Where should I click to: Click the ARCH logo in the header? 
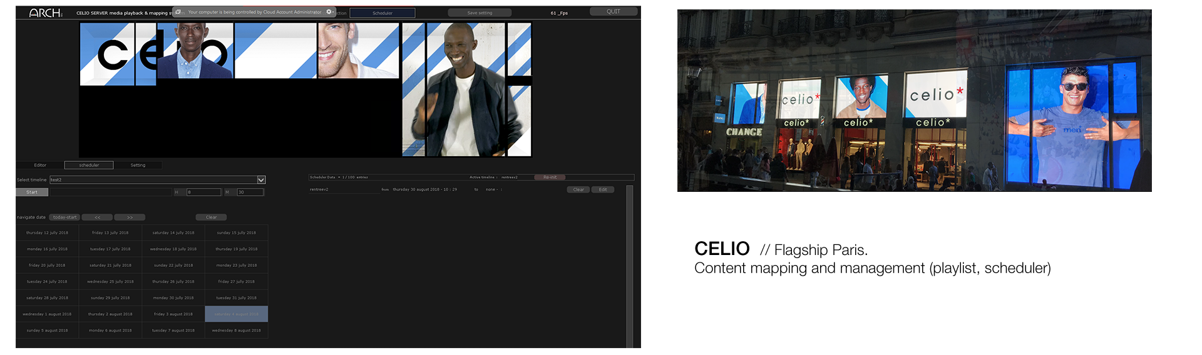pos(46,12)
